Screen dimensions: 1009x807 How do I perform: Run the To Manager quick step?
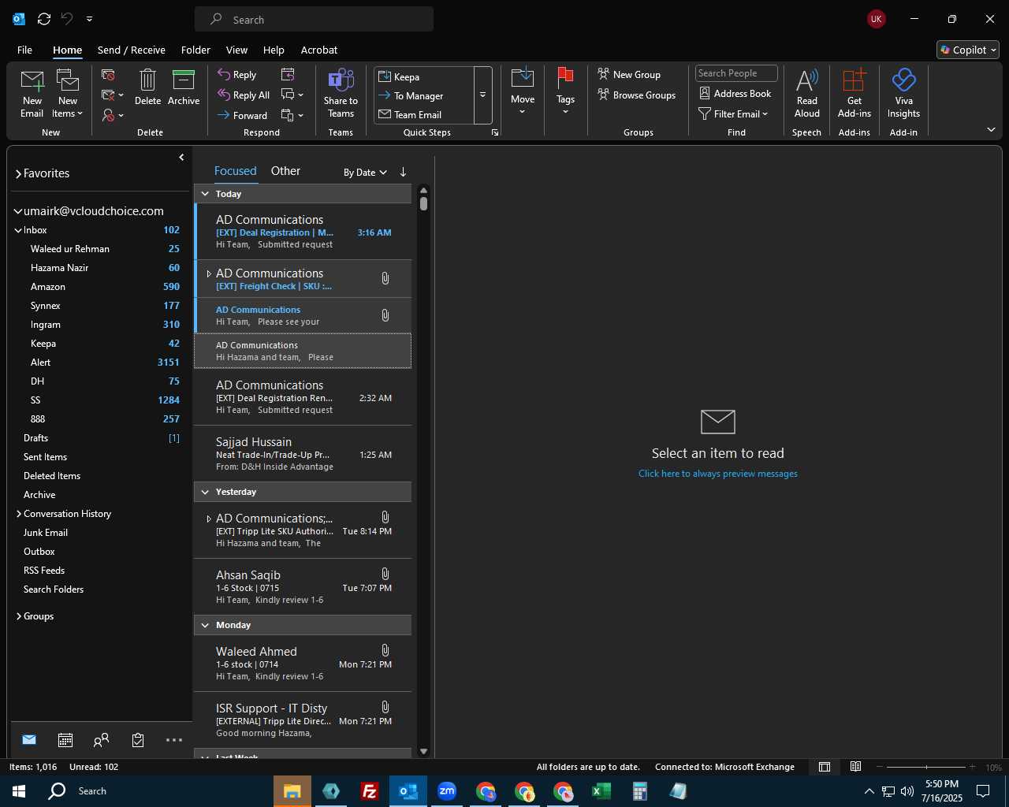(425, 95)
